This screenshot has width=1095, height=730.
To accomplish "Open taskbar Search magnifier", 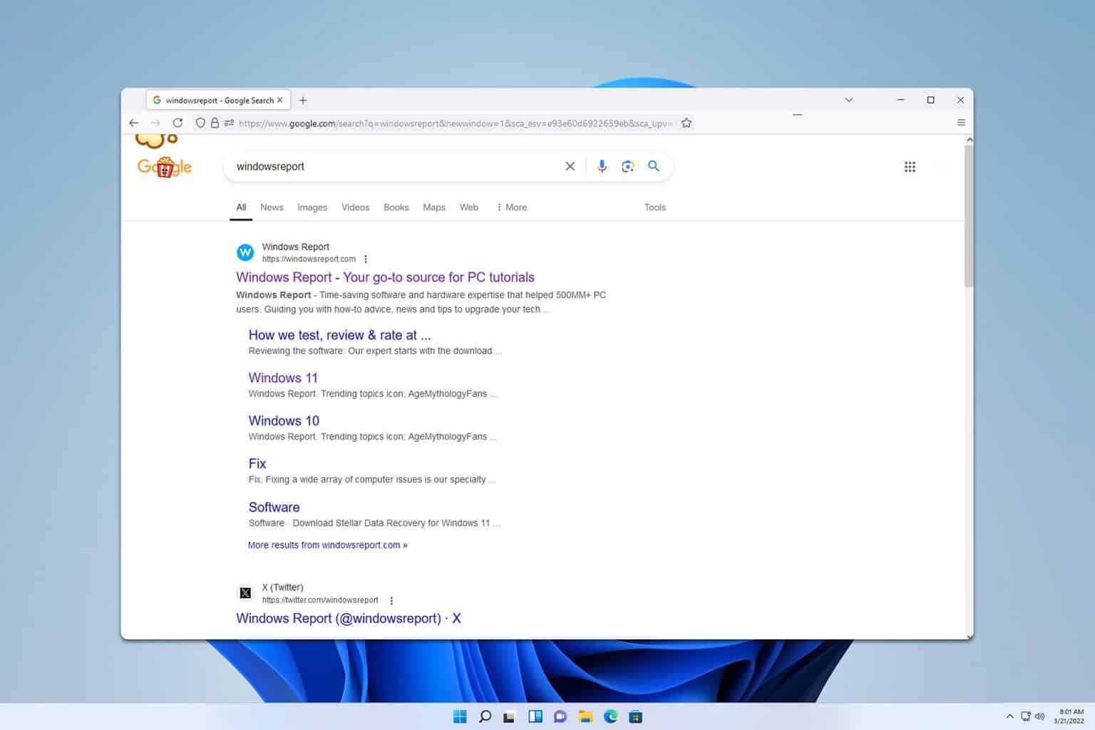I will coord(485,716).
